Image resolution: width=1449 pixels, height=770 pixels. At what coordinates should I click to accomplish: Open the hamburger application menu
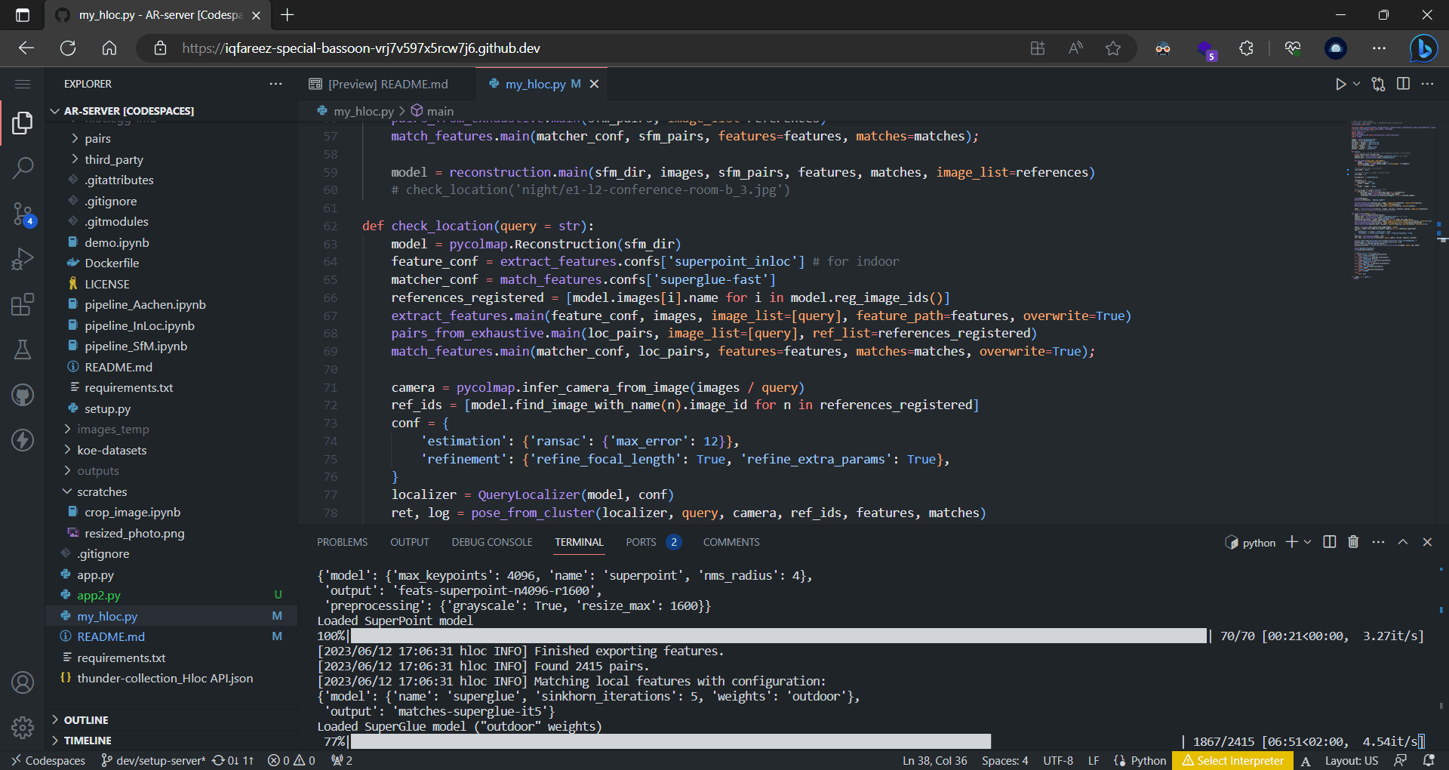coord(23,84)
